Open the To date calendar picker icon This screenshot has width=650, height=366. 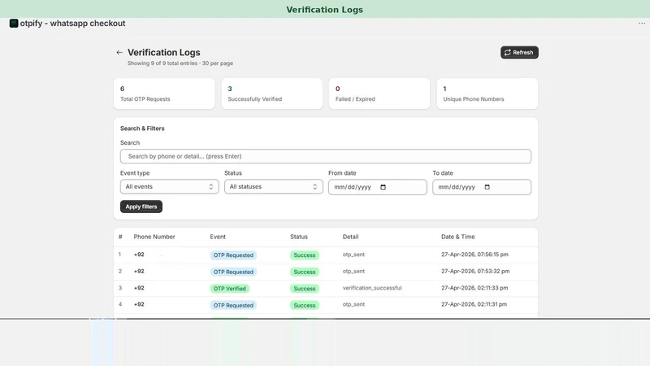tap(487, 187)
